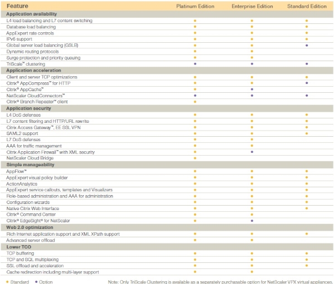This screenshot has width=334, height=284.
Task: Click purple option dot for GSLB Standard Edition
Action: point(307,46)
